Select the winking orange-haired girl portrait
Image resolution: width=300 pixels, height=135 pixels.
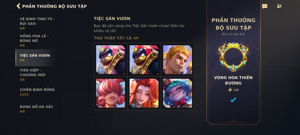tap(144, 93)
